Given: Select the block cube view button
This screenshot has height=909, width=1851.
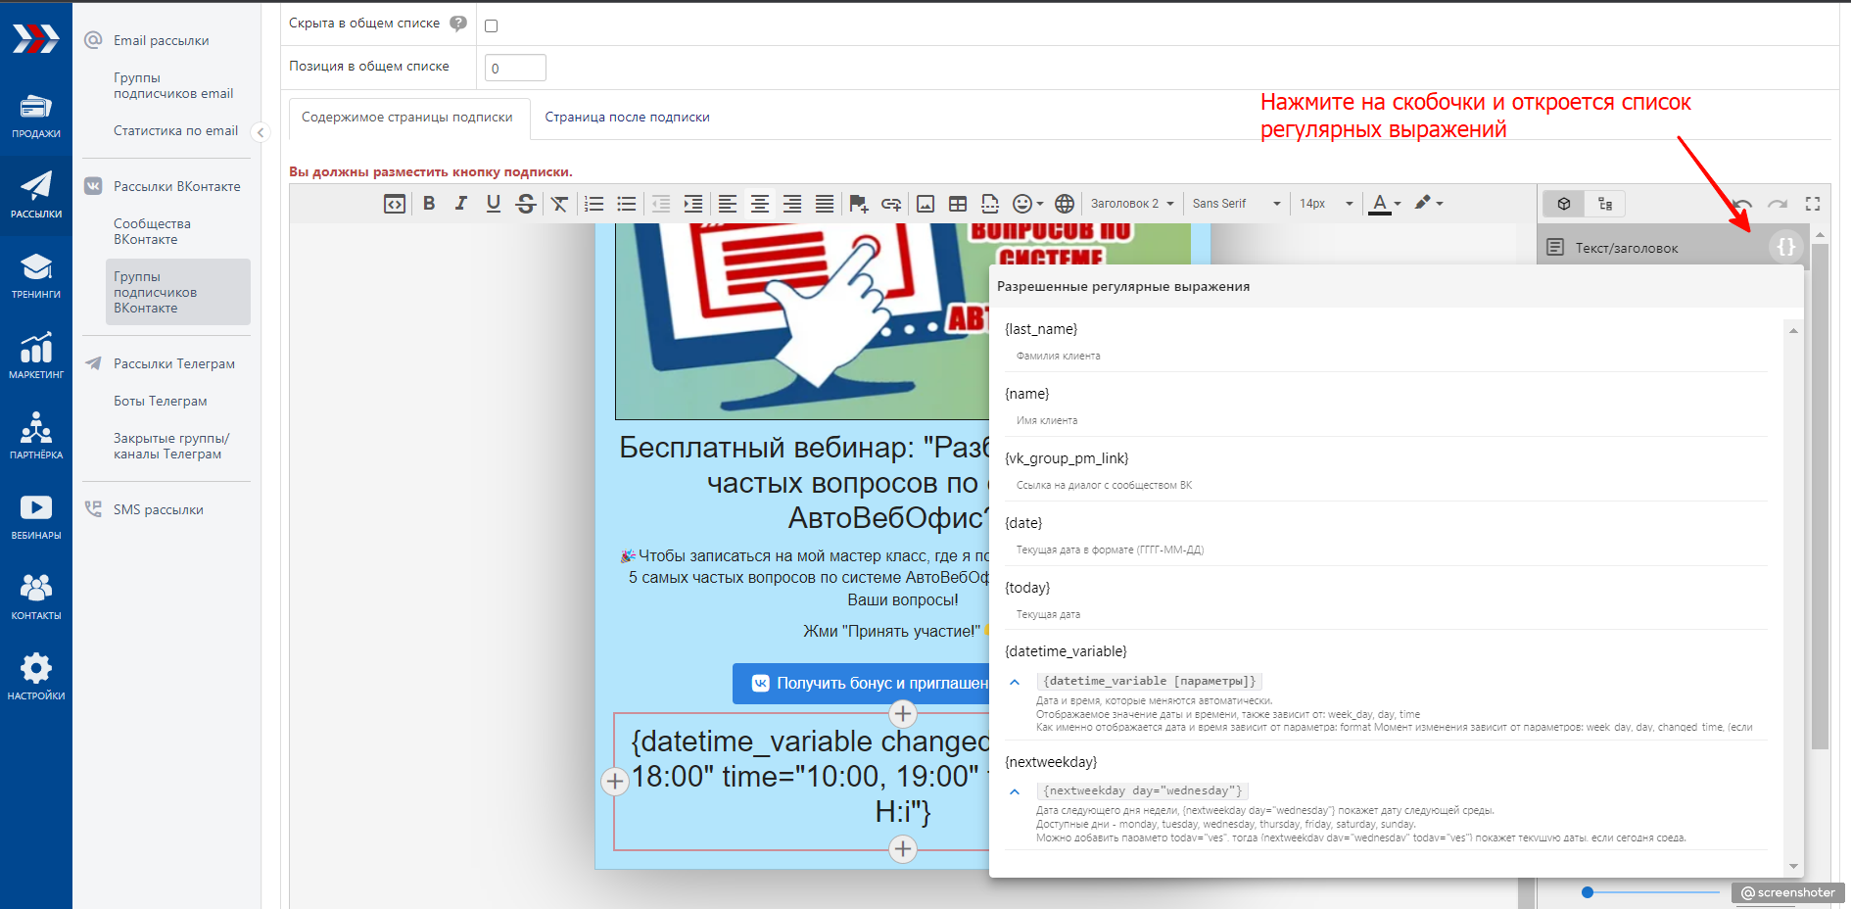Looking at the screenshot, I should pos(1564,204).
